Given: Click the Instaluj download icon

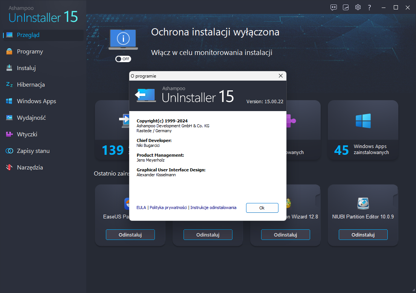Looking at the screenshot, I should tap(9, 68).
